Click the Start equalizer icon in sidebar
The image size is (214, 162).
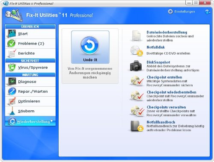coord(12,34)
